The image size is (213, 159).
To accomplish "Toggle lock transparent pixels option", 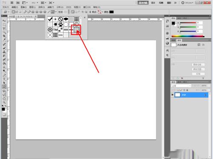I will [x=178, y=90].
